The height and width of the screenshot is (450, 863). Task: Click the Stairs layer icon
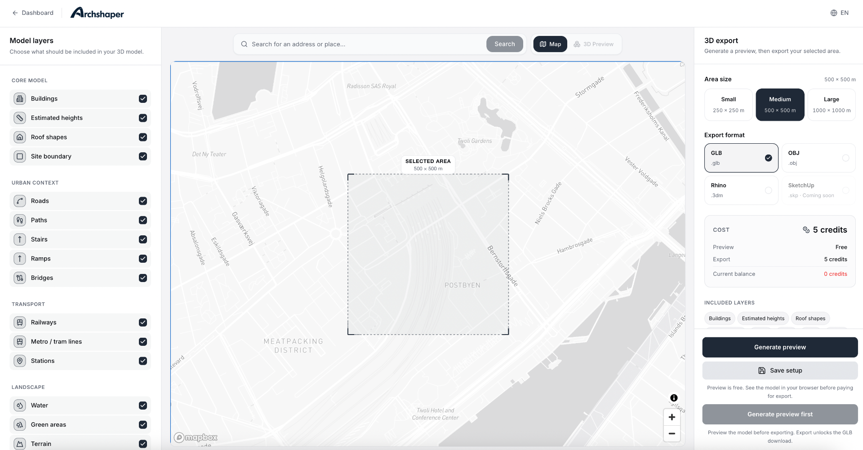[20, 240]
